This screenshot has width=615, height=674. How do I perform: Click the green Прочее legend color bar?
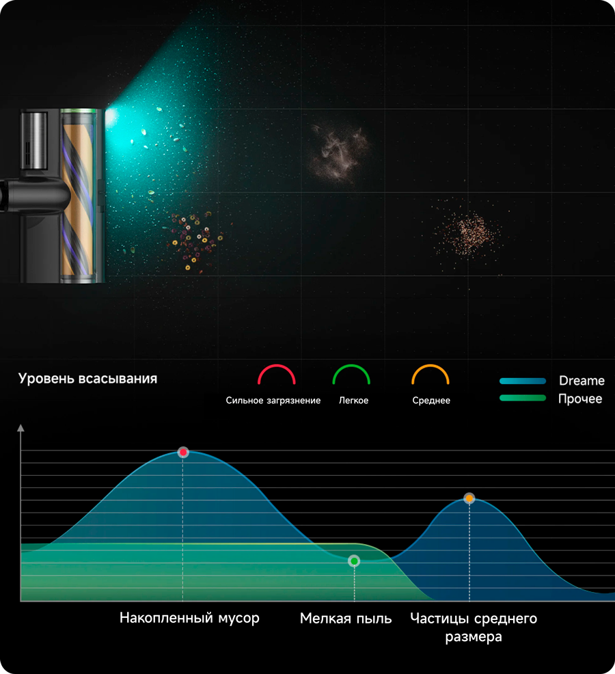click(x=523, y=398)
